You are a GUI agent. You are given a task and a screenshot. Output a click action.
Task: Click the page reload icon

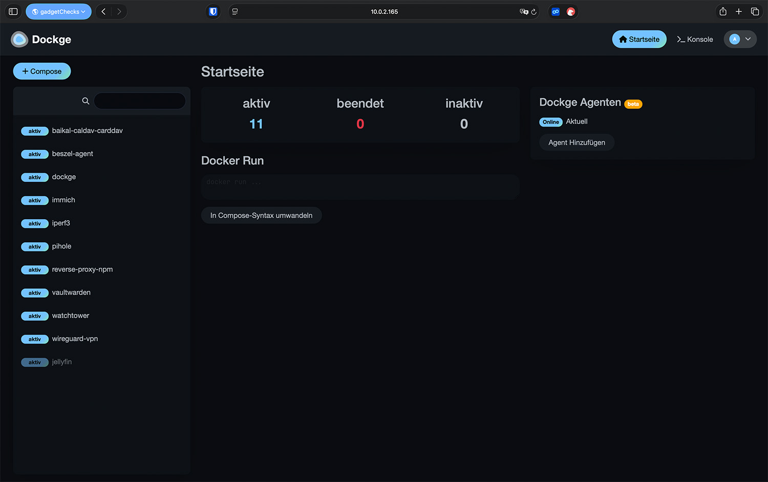[534, 12]
